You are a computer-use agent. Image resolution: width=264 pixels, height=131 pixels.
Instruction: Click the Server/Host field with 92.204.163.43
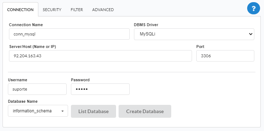click(100, 56)
